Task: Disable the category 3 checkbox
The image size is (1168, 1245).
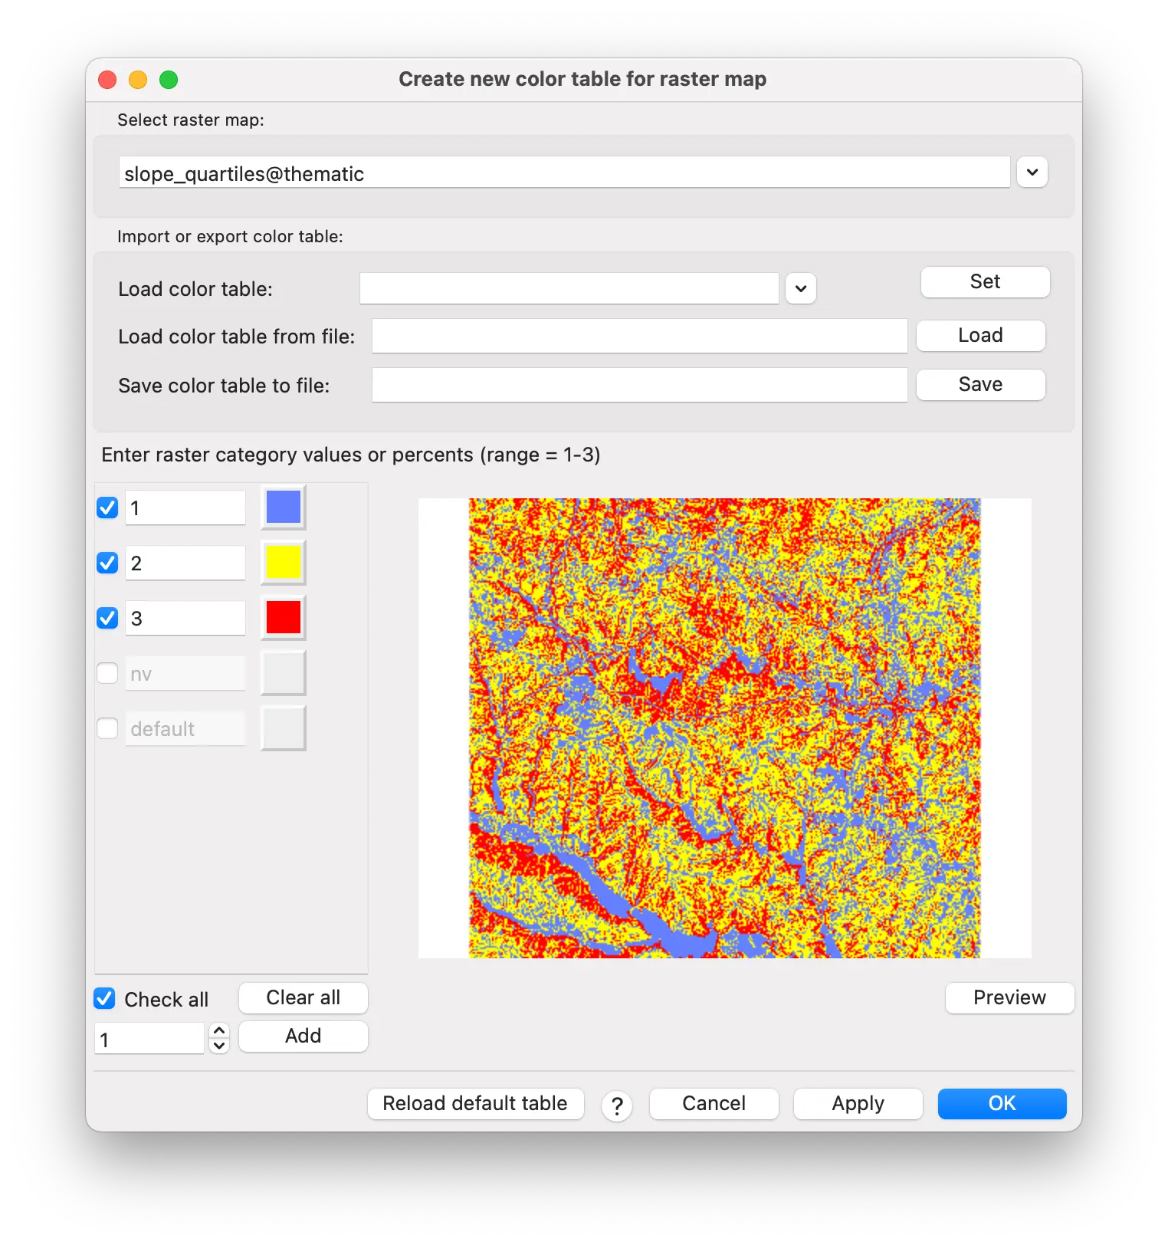Action: point(107,618)
